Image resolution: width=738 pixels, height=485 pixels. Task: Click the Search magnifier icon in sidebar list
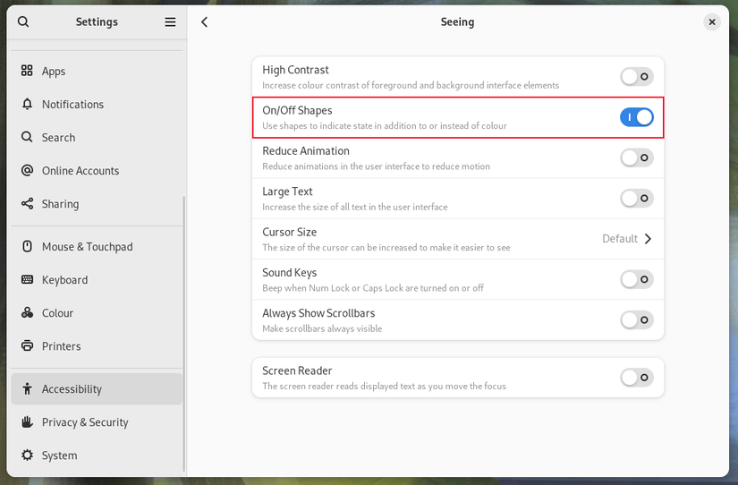pos(28,137)
